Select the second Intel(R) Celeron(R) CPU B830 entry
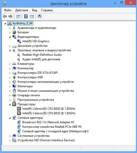The height and width of the screenshot is (153, 137). (49, 113)
